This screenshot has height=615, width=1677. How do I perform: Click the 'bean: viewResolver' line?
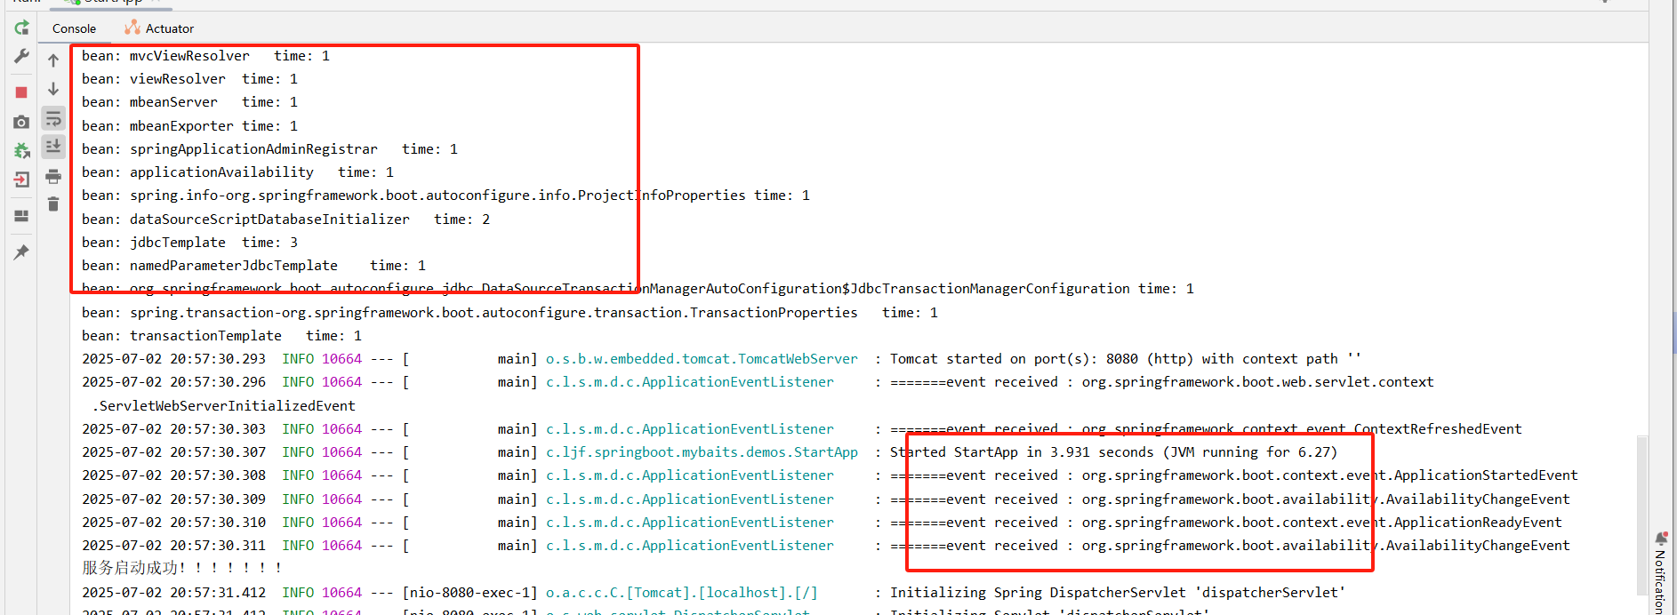pos(189,79)
